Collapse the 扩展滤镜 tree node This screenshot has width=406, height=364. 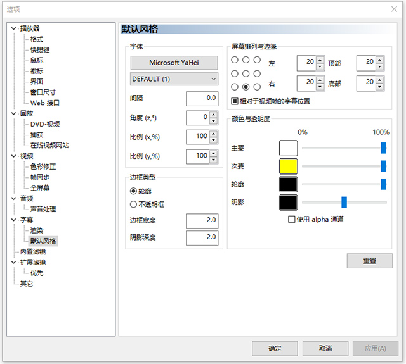[x=14, y=262]
